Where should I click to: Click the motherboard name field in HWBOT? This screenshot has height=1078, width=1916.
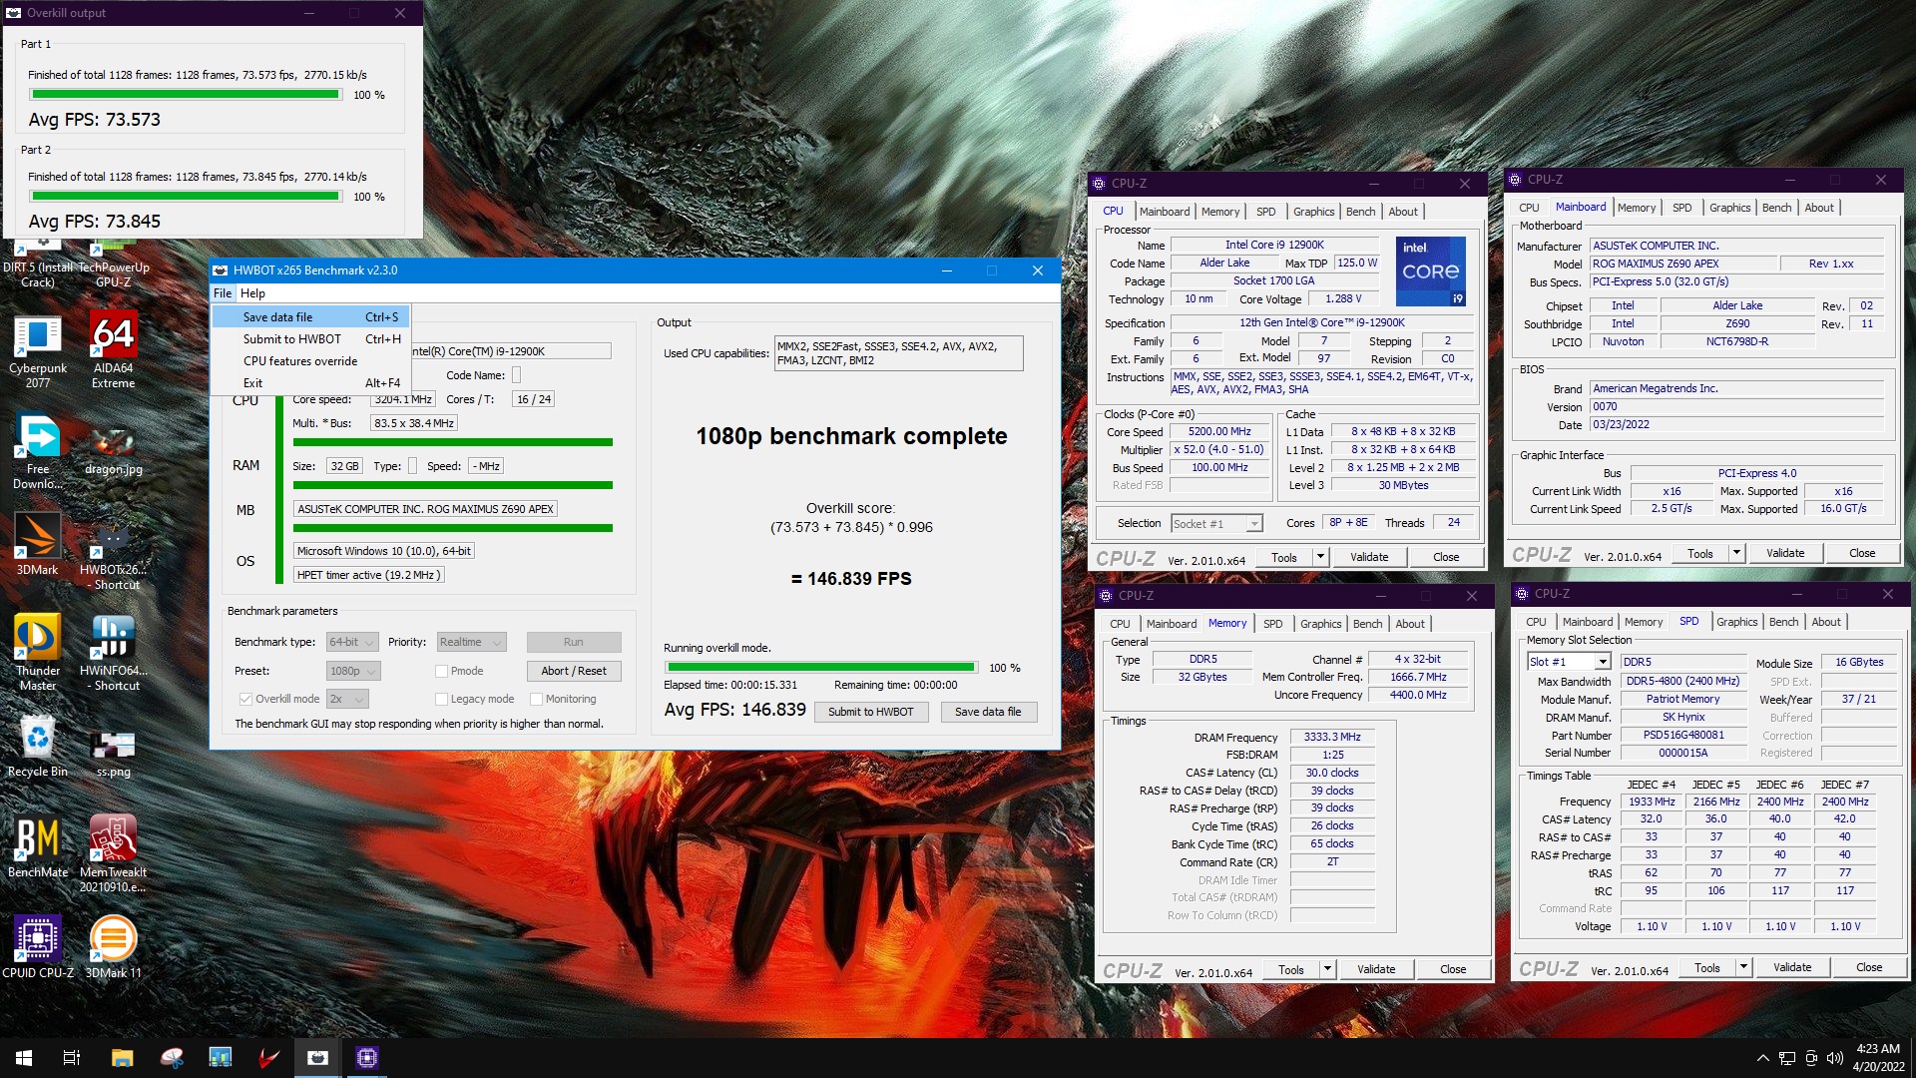(426, 509)
